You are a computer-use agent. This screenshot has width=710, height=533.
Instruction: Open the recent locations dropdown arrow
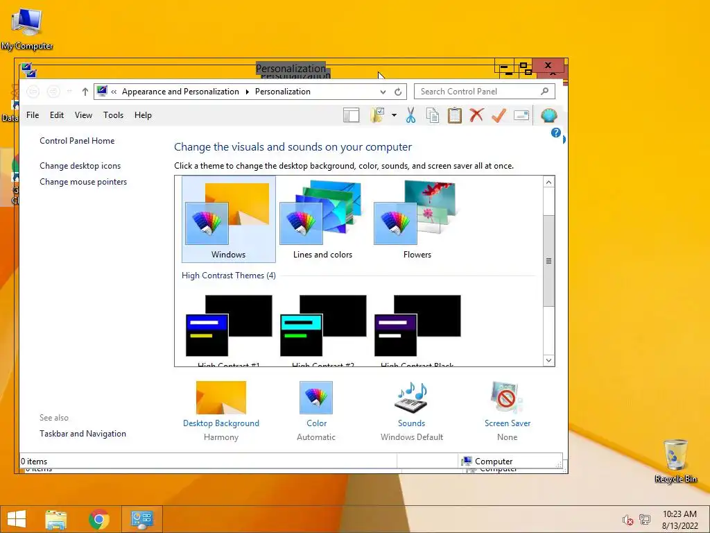(x=69, y=92)
